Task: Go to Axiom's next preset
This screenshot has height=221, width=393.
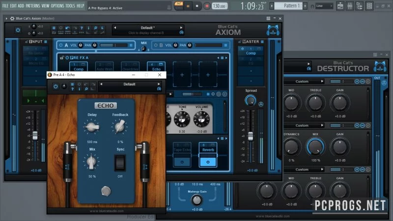Action: pyautogui.click(x=181, y=28)
